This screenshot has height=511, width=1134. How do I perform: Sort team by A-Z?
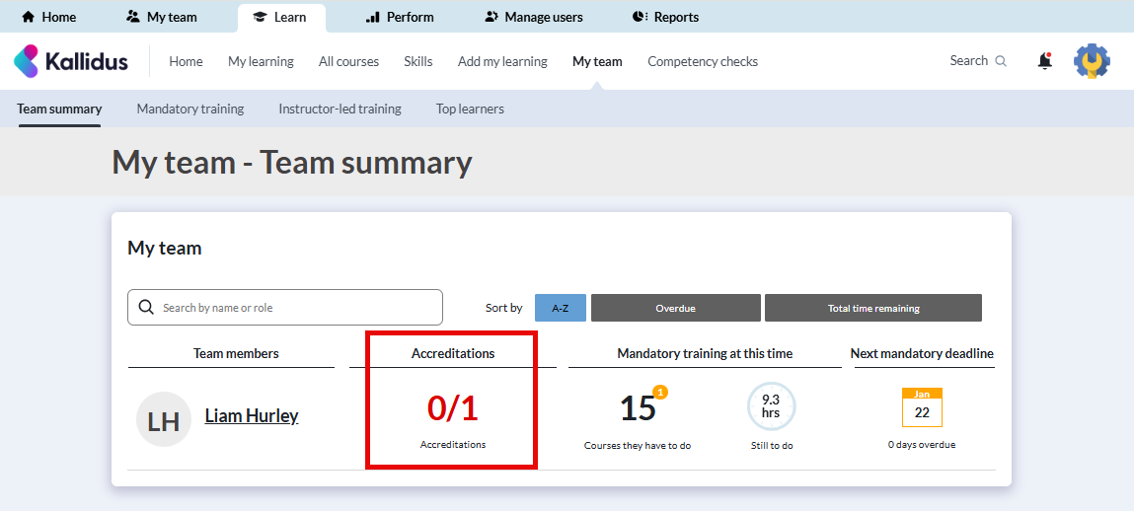[x=560, y=308]
